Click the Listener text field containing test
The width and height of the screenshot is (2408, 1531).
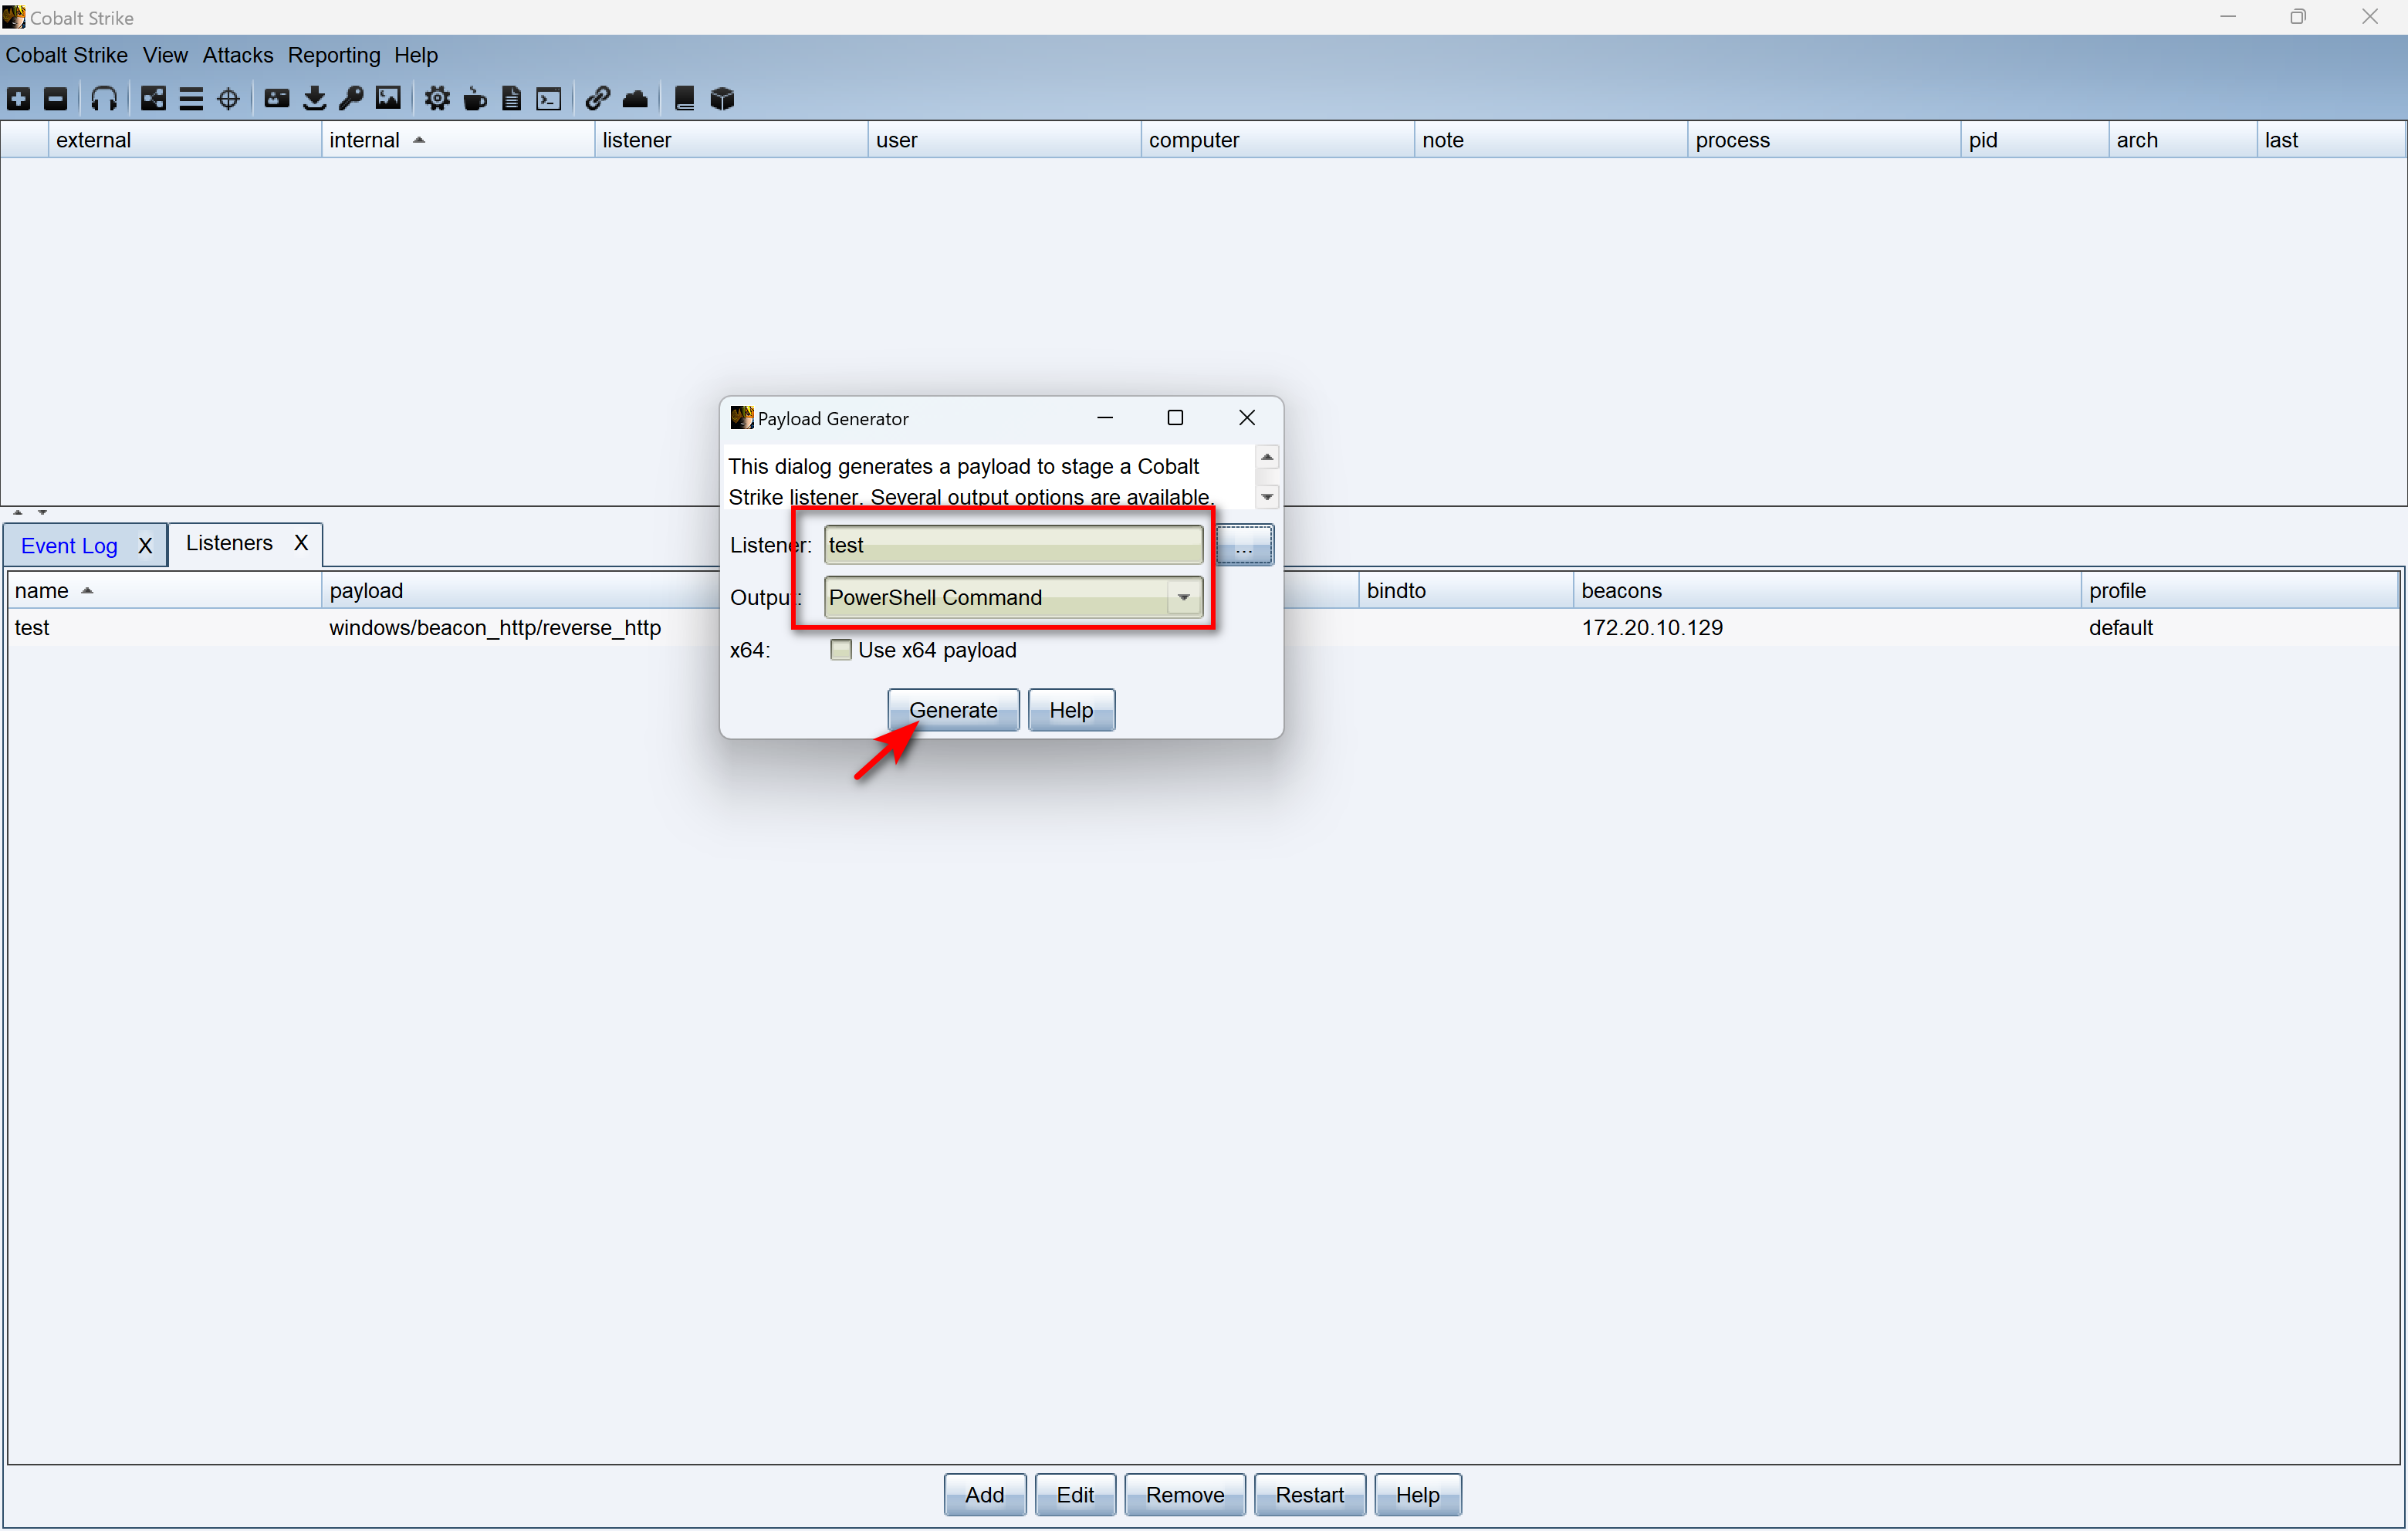pos(1012,545)
